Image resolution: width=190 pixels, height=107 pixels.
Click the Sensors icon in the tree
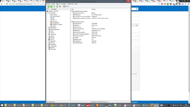pos(51,26)
